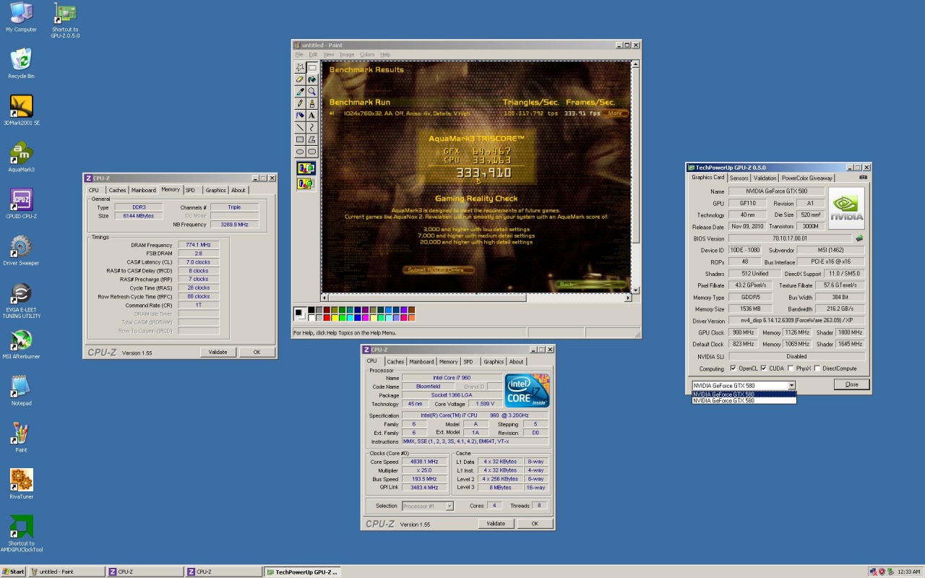Open the Image menu in Paint
The width and height of the screenshot is (925, 578).
tap(347, 55)
